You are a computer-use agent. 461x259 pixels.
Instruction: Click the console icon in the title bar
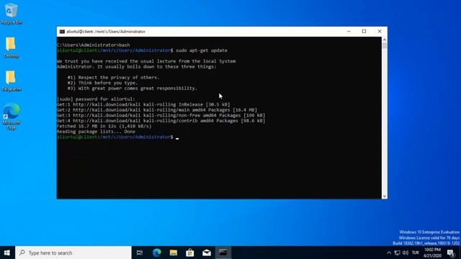(x=62, y=32)
